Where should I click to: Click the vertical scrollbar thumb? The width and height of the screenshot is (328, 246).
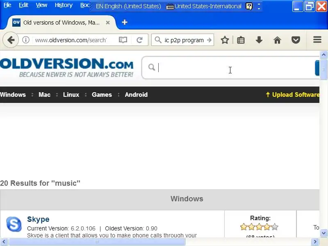coord(323,69)
